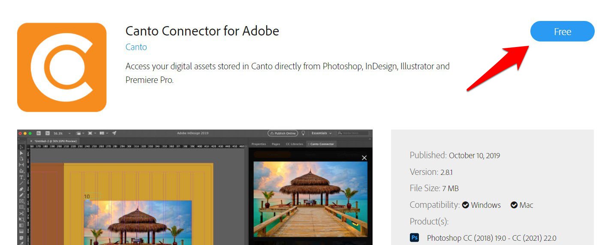This screenshot has height=245, width=611.
Task: Click the Photoshop product icon
Action: [x=414, y=238]
